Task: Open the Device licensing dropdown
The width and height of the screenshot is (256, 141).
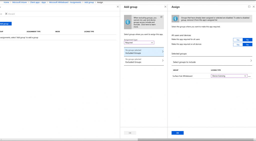Action: tap(229, 76)
